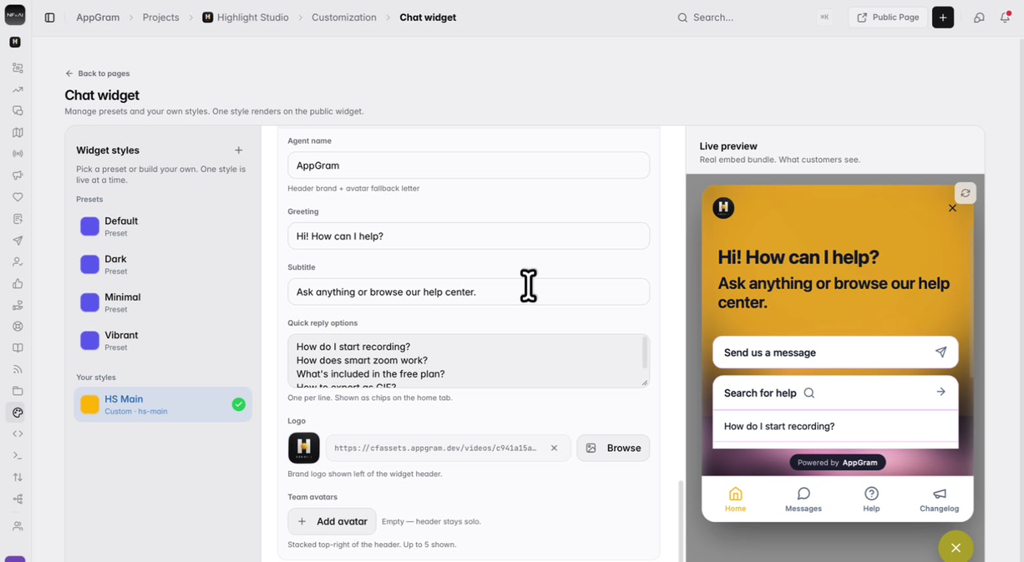Open the code brackets icon in sidebar
The width and height of the screenshot is (1024, 562).
pyautogui.click(x=18, y=434)
